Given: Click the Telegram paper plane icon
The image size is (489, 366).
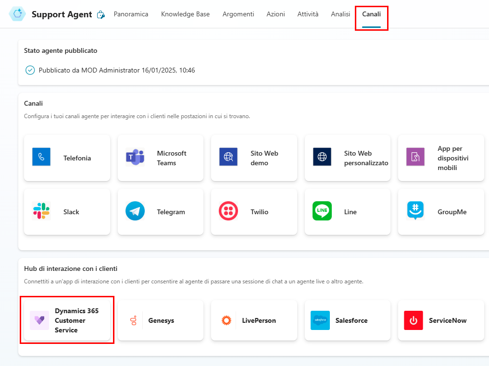Looking at the screenshot, I should pos(135,211).
